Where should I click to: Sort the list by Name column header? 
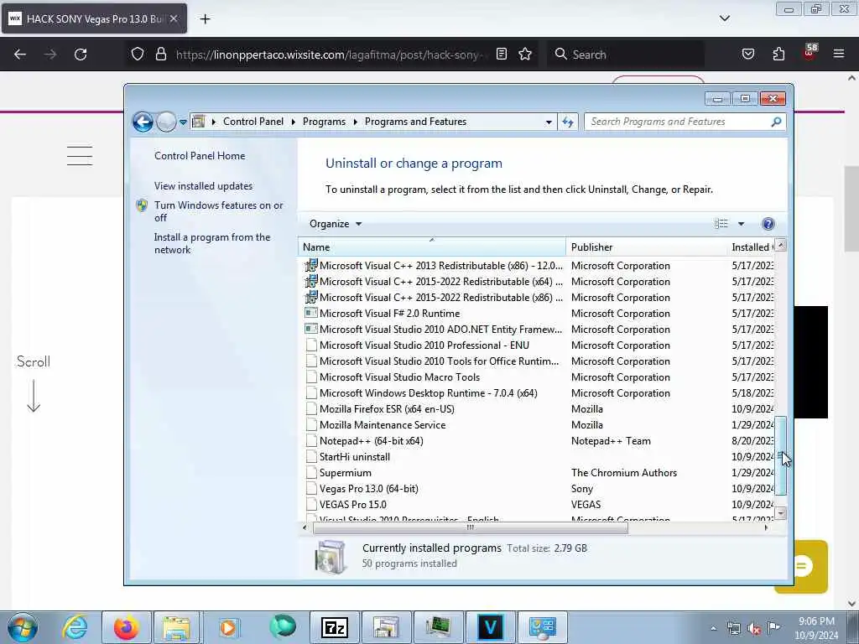(432, 247)
